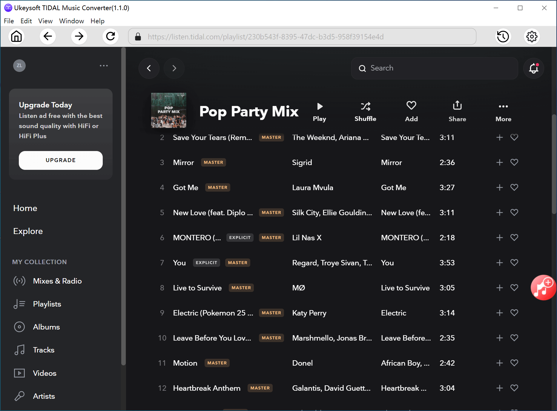
Task: Click the Tidal search field
Action: click(x=435, y=68)
